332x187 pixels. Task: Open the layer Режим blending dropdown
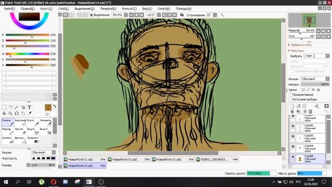pyautogui.click(x=315, y=79)
